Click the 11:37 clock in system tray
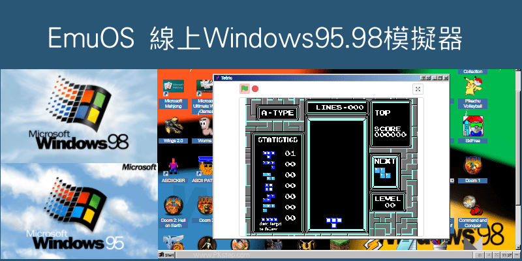The width and height of the screenshot is (522, 261). pyautogui.click(x=508, y=255)
